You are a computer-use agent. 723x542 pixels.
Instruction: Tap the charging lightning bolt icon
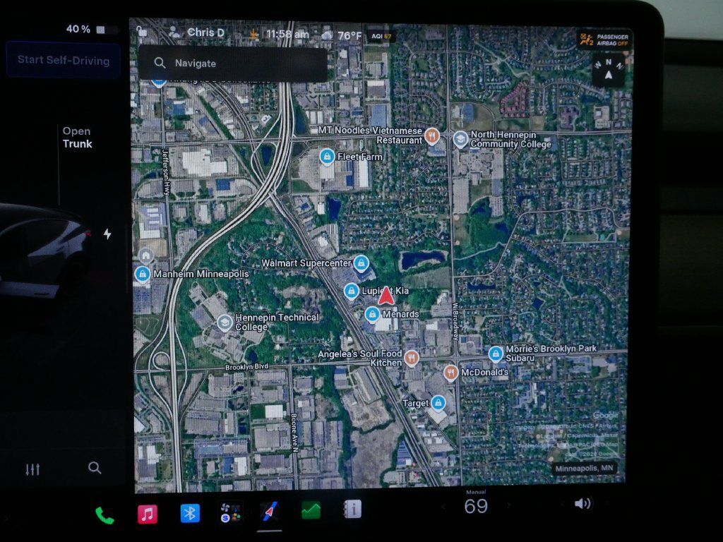click(x=107, y=234)
